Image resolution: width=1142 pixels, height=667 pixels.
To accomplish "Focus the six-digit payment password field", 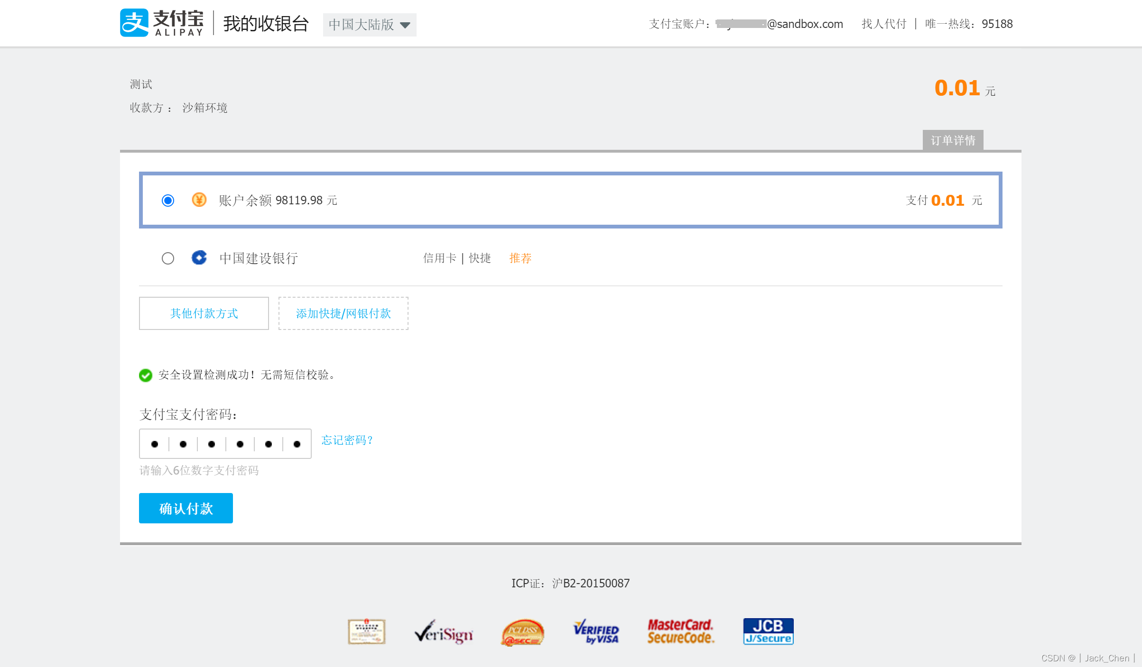I will click(x=225, y=444).
